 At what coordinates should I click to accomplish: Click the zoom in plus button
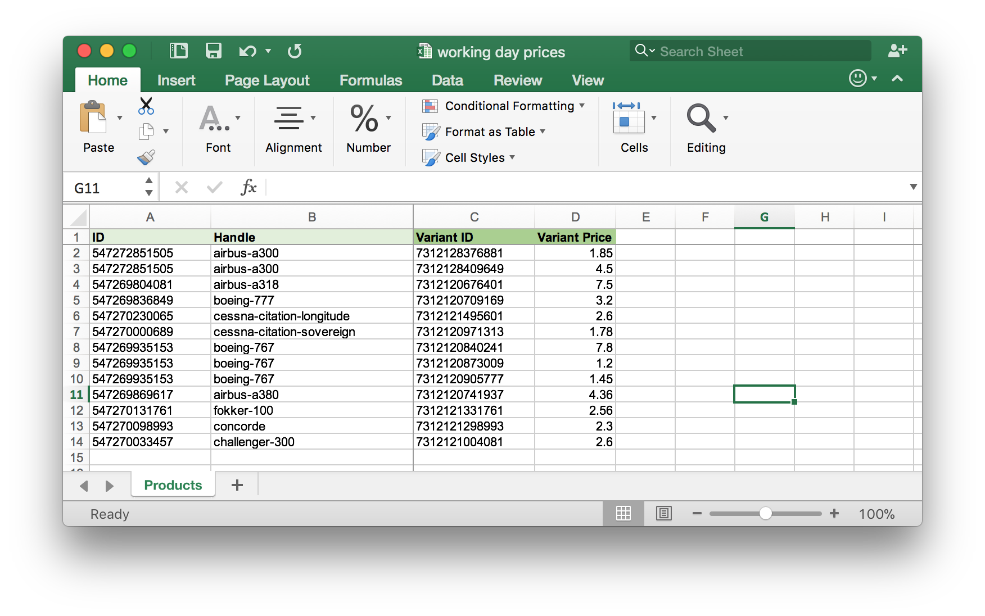click(x=834, y=513)
